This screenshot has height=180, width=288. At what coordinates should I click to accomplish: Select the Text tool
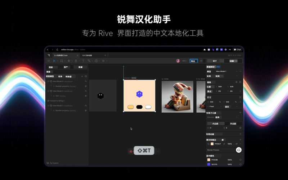[83, 61]
